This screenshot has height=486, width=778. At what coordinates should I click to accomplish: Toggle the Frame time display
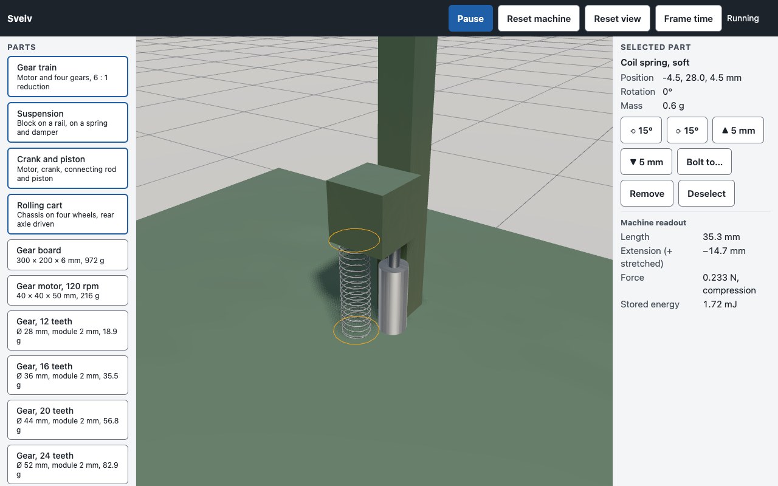pos(688,18)
